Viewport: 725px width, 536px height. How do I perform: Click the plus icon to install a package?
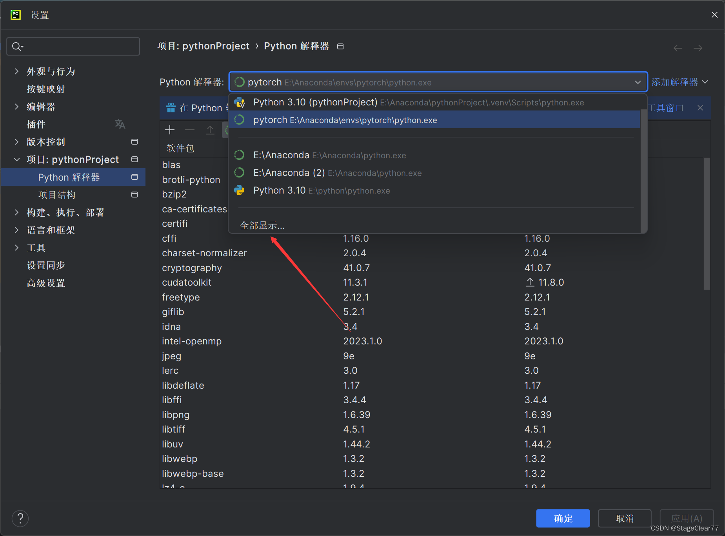(x=170, y=130)
